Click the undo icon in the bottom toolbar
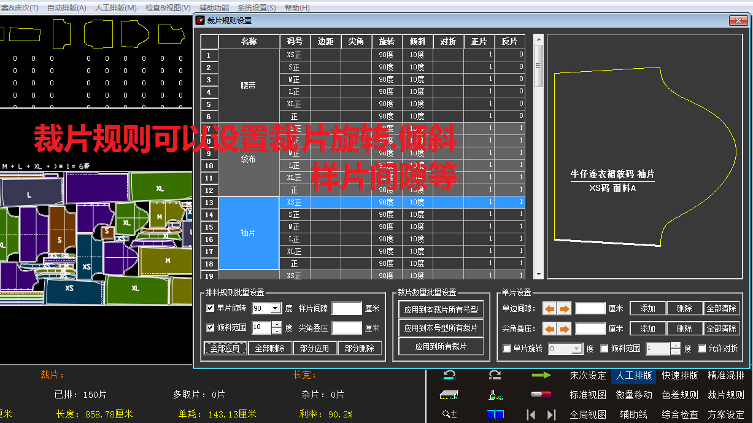 point(449,376)
